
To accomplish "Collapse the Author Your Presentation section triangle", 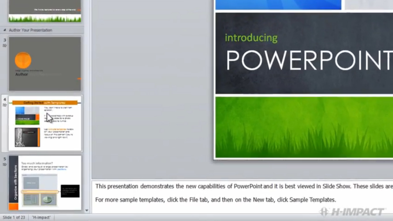I will (x=5, y=30).
